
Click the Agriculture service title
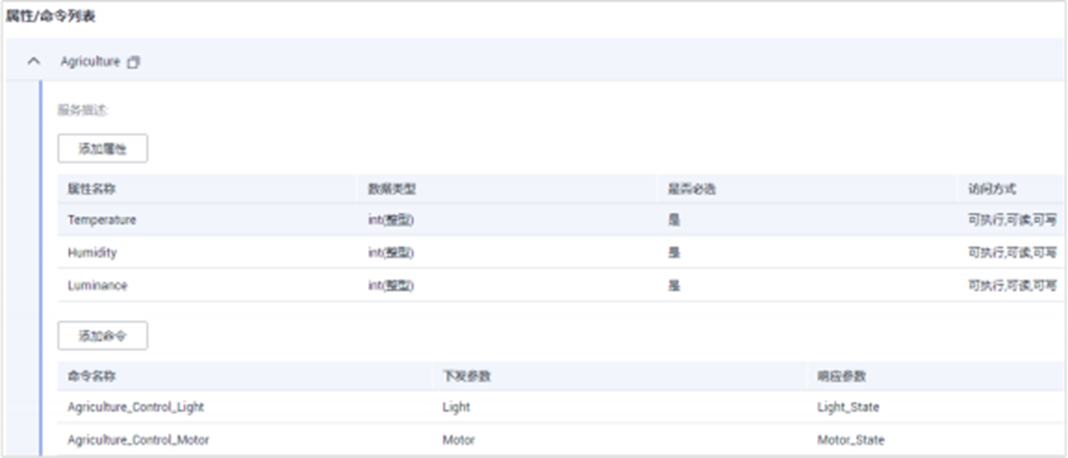tap(90, 62)
